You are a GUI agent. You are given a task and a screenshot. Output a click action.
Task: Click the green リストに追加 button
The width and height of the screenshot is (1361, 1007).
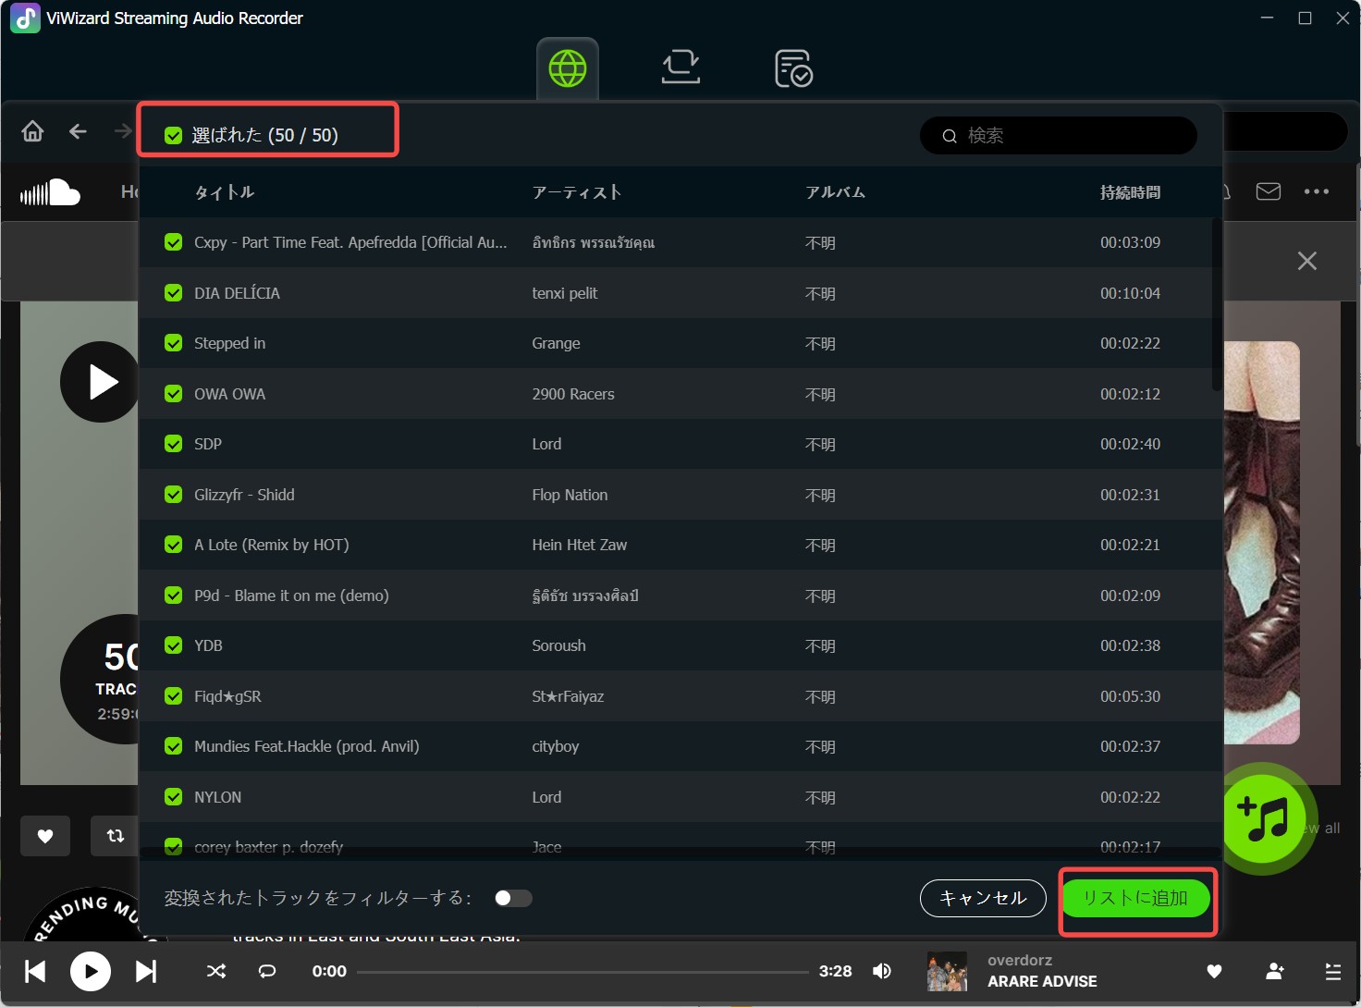(1135, 898)
